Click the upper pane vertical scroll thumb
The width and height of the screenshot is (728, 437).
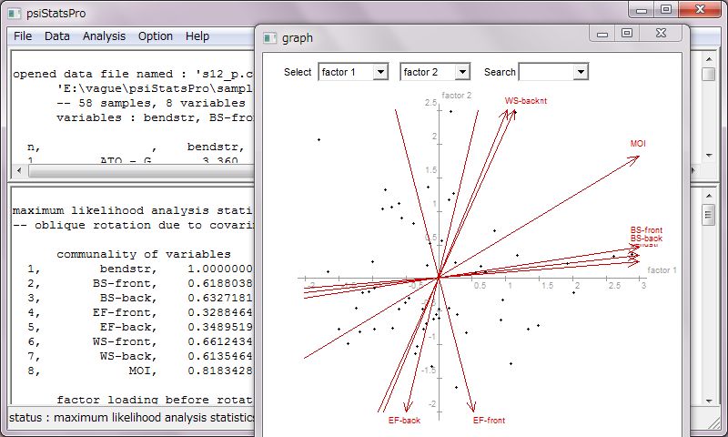709,75
